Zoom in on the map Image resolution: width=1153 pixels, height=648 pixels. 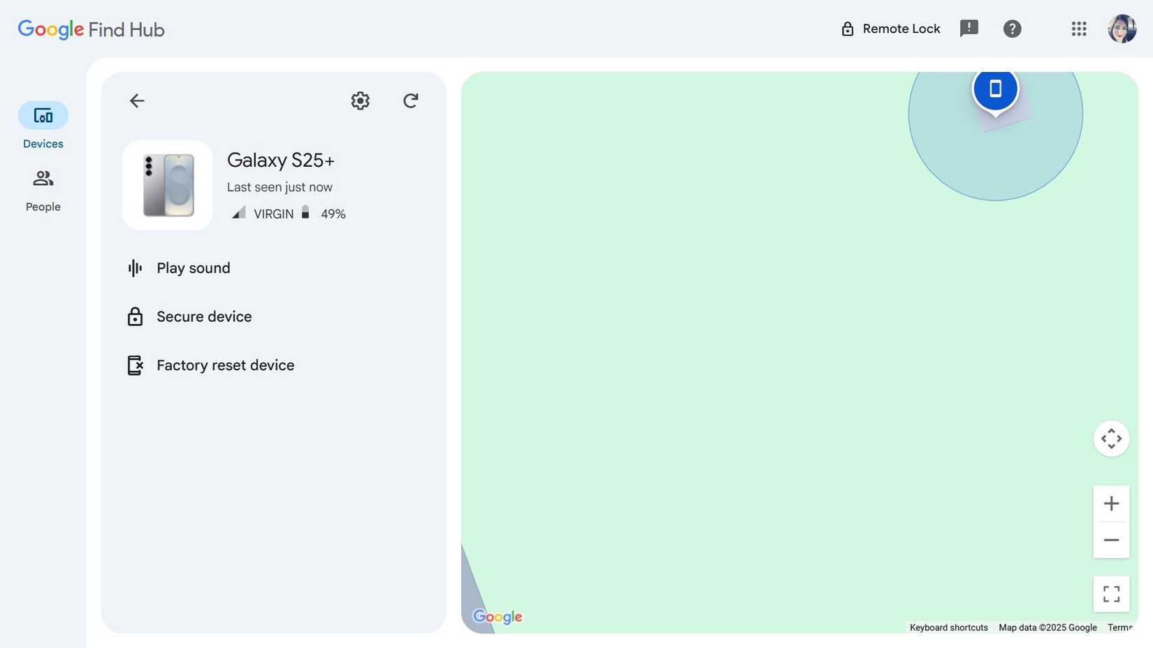[x=1111, y=503]
